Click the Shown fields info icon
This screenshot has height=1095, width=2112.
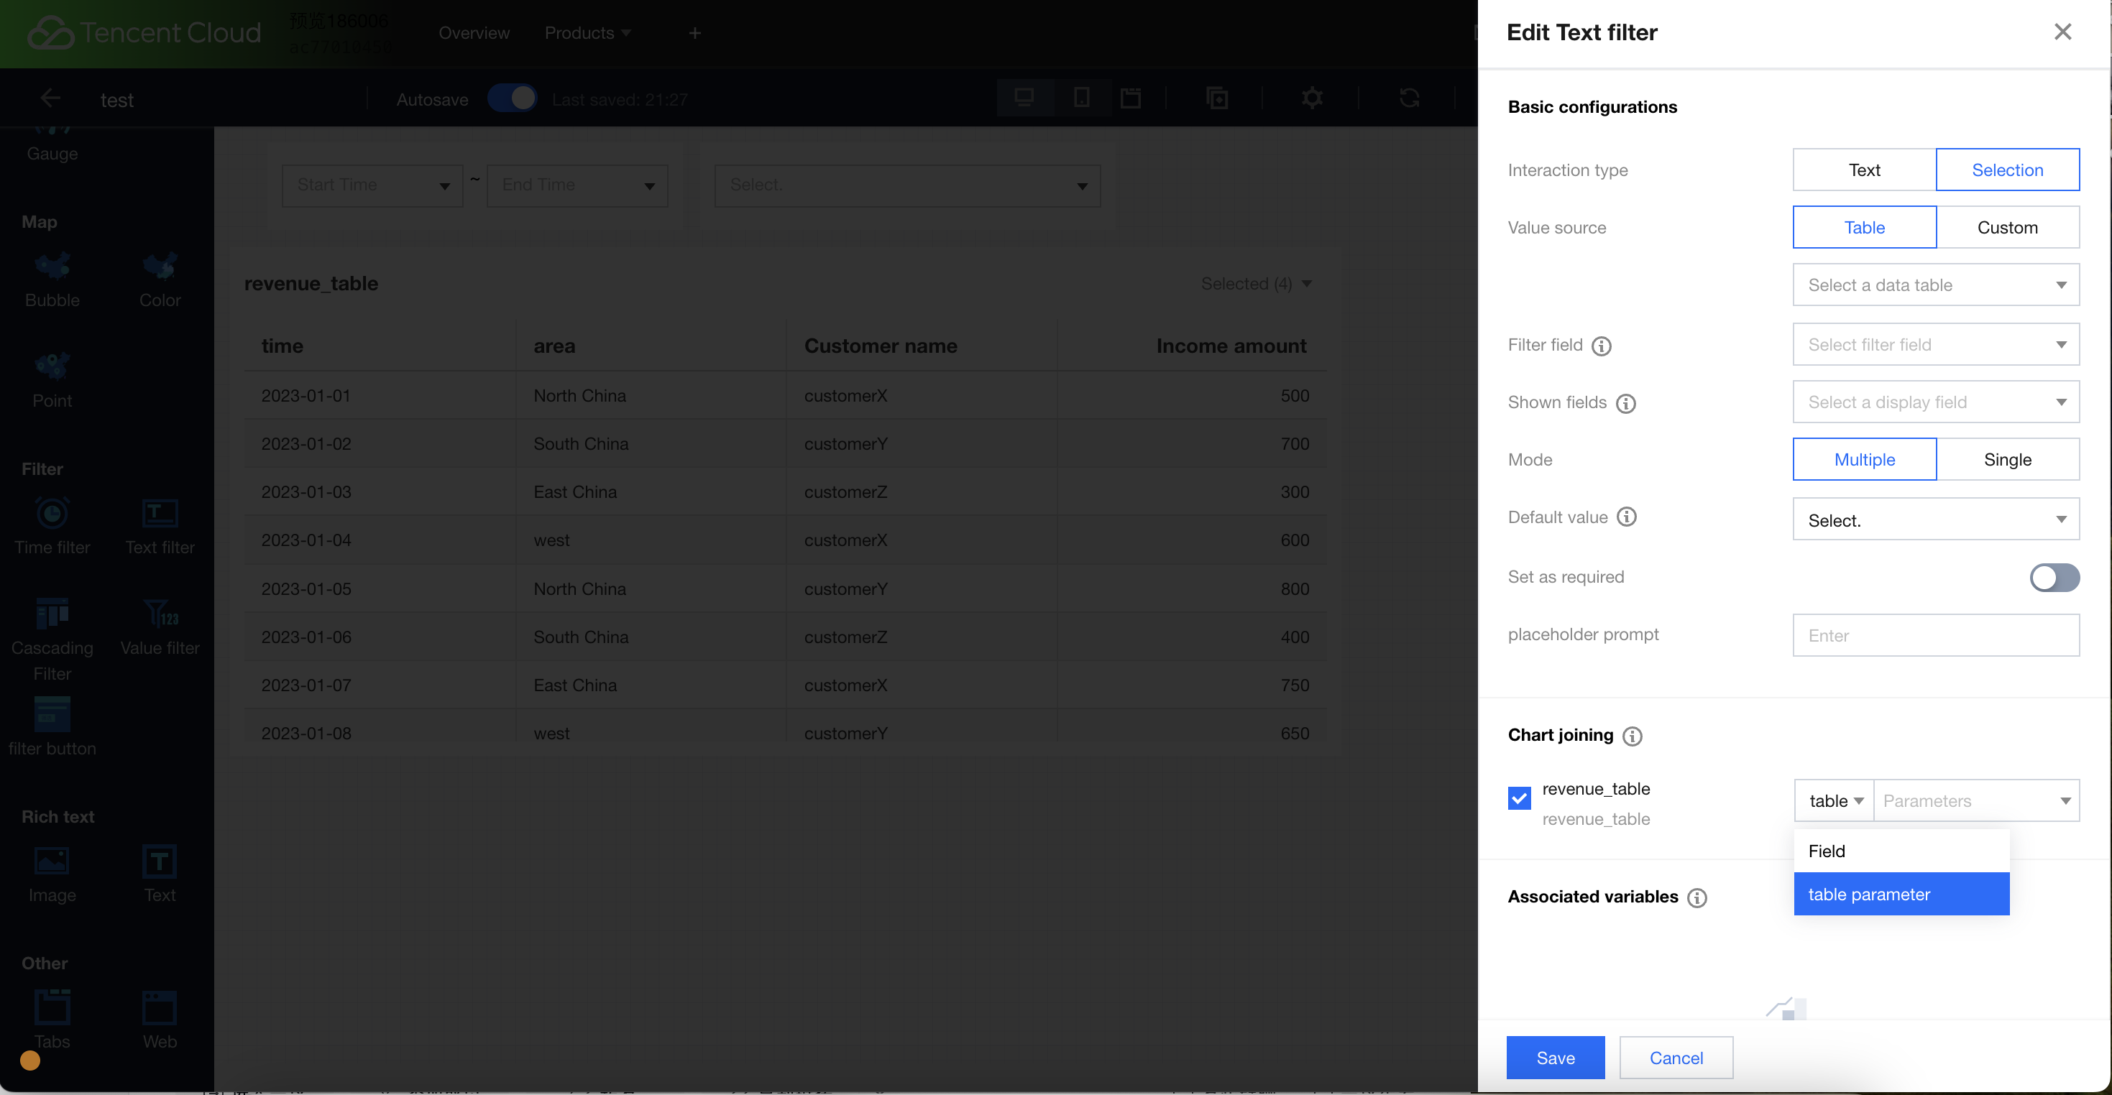point(1625,403)
